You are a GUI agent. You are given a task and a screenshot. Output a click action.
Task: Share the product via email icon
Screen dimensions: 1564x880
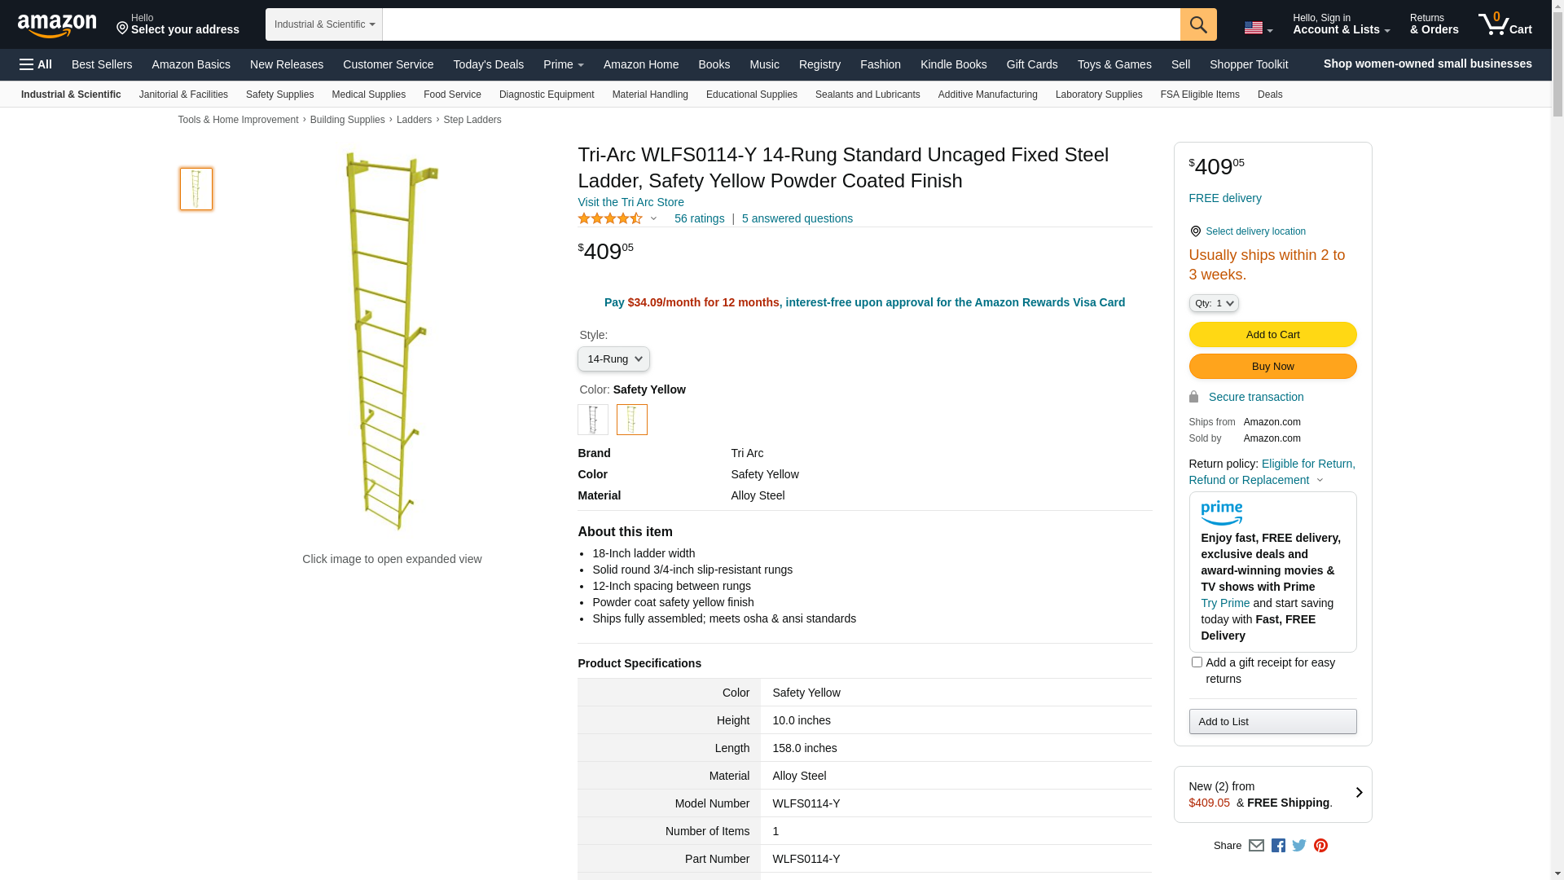1256,846
